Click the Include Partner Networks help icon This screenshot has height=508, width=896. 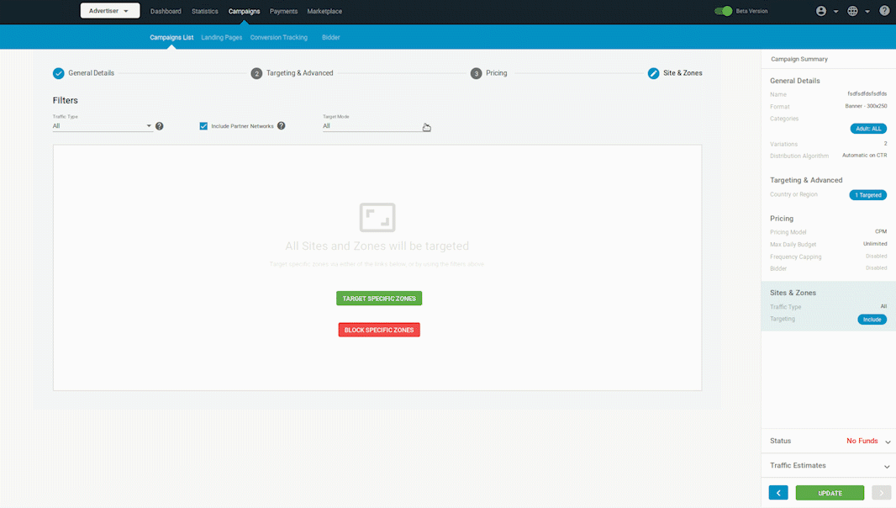click(282, 126)
